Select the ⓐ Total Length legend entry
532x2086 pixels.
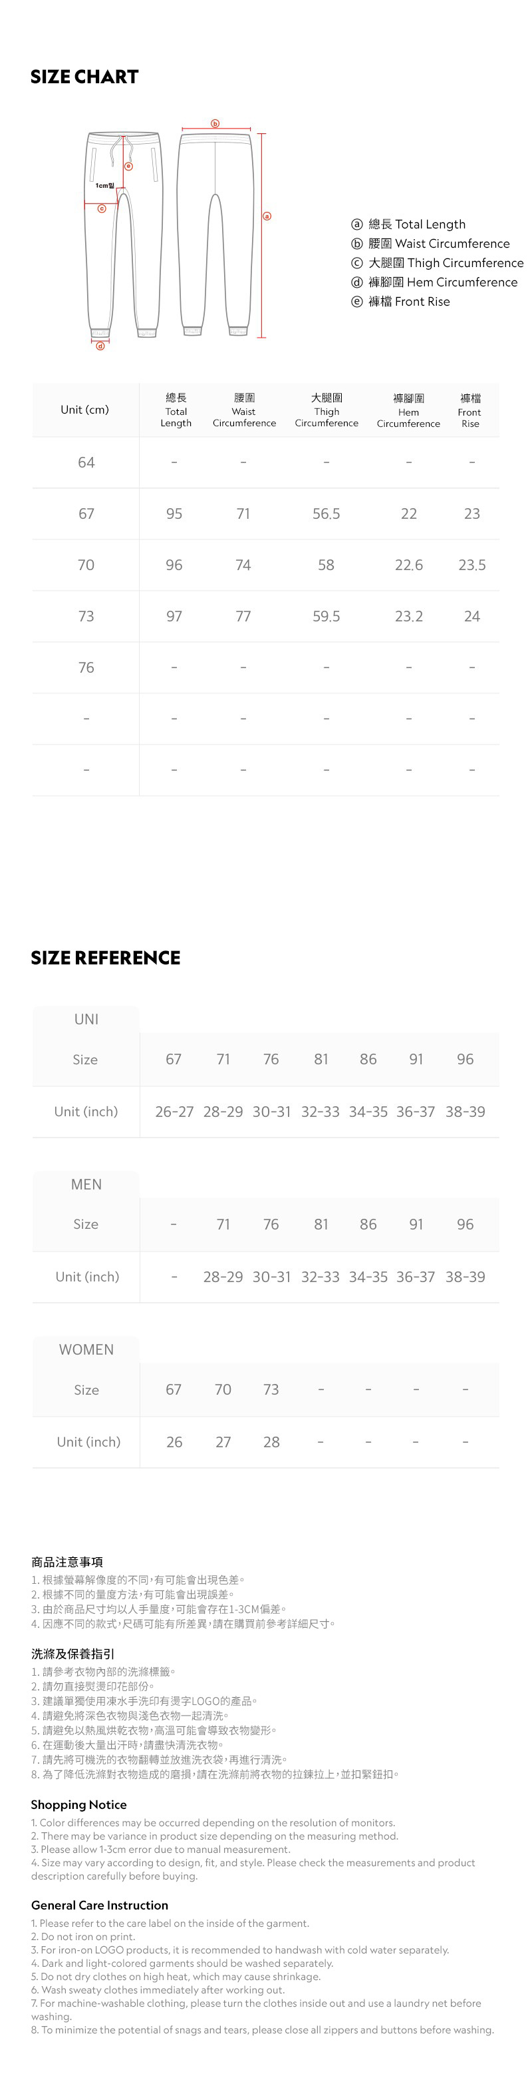click(x=408, y=224)
